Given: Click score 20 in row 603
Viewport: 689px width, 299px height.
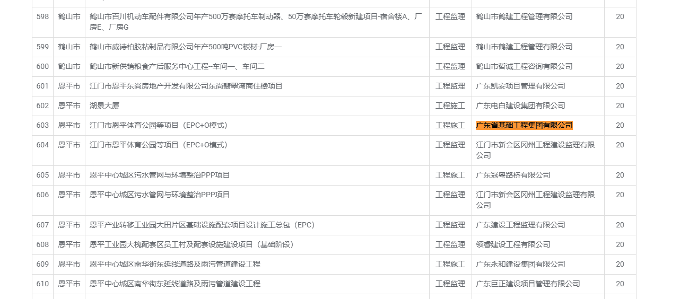Looking at the screenshot, I should (620, 126).
